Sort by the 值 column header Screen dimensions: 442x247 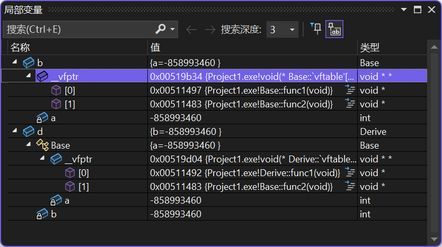(252, 47)
